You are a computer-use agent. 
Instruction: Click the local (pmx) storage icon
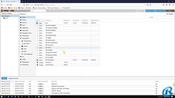37,62
